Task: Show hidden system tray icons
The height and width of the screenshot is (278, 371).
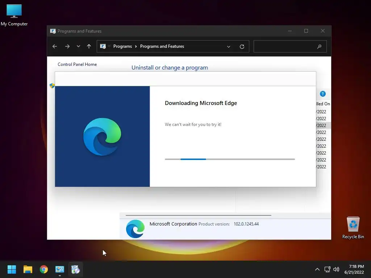Action: click(x=317, y=269)
